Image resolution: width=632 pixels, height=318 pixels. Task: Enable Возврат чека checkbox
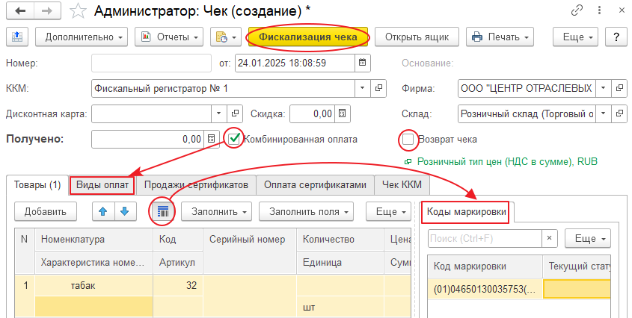408,139
